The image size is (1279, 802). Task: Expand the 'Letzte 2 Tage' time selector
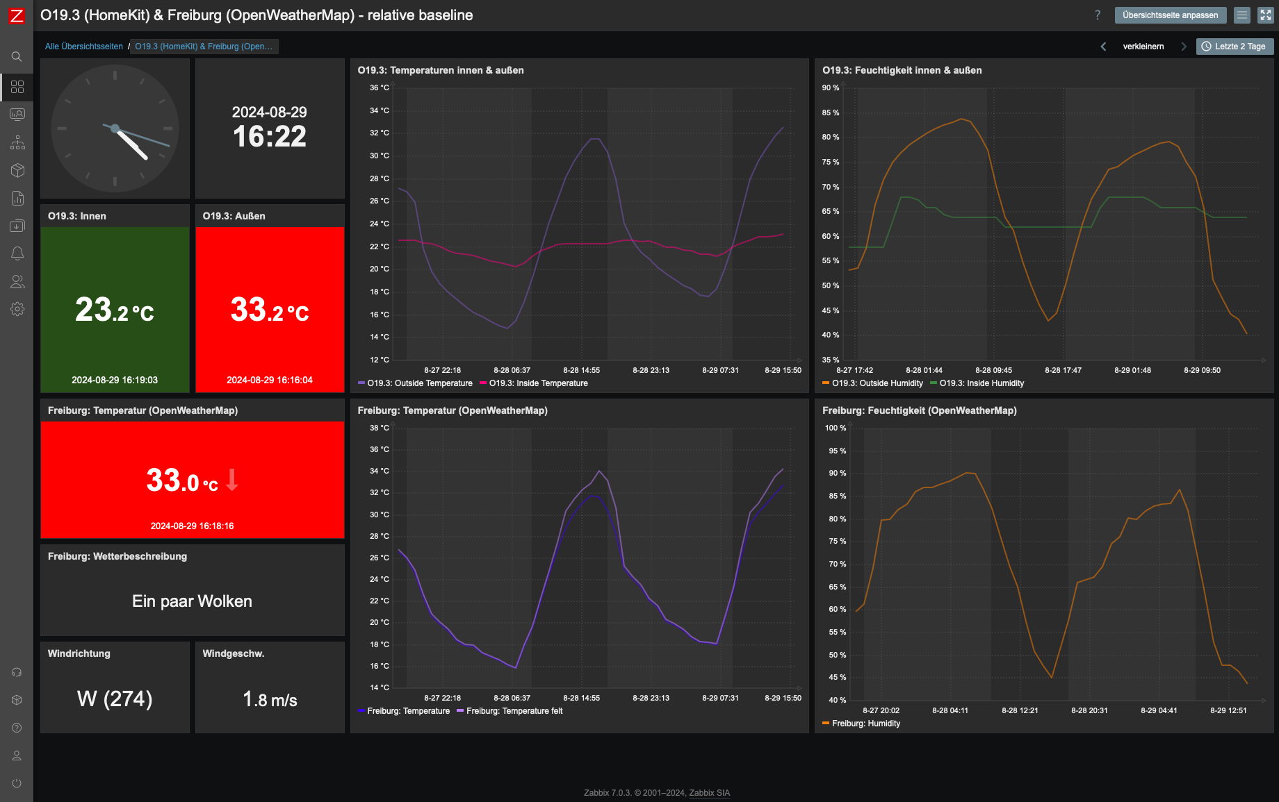[x=1235, y=47]
